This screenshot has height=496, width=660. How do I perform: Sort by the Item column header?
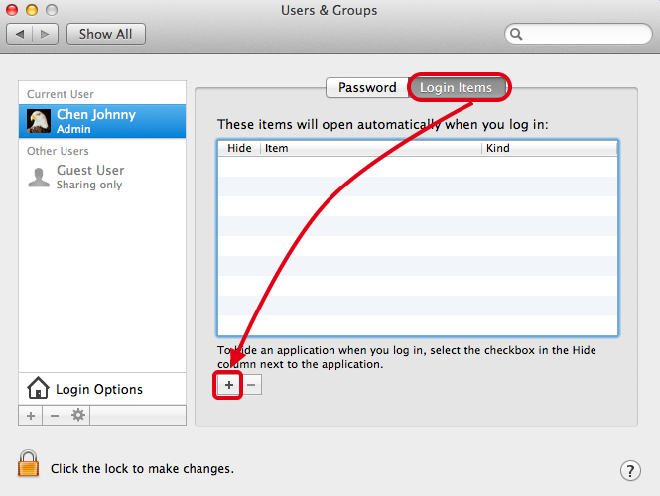[x=371, y=148]
